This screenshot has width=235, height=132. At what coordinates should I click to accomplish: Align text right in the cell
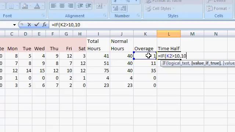click(70, 6)
